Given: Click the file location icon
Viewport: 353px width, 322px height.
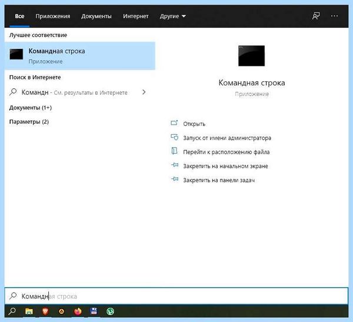Looking at the screenshot, I should 175,151.
